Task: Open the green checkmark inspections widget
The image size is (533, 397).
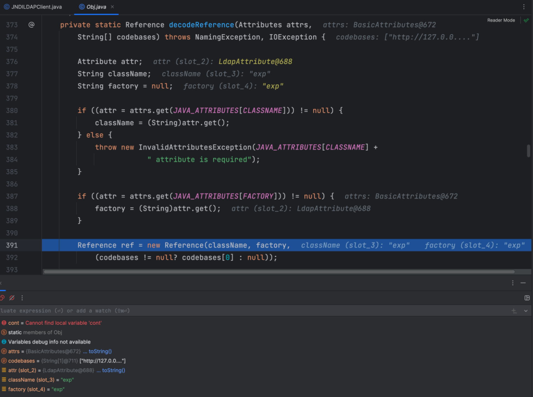Action: coord(526,20)
